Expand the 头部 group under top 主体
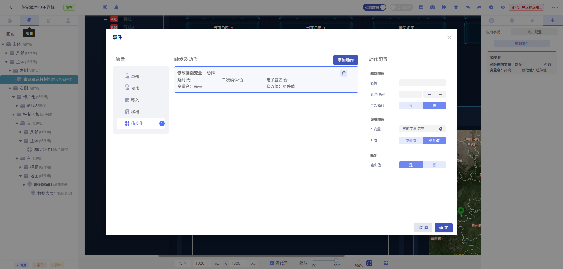563x269 pixels. [6, 53]
